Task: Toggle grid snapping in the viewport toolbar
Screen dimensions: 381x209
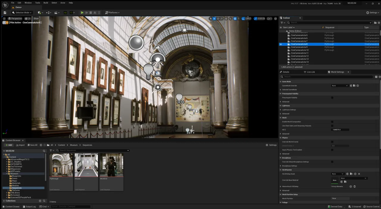Action: 235,18
